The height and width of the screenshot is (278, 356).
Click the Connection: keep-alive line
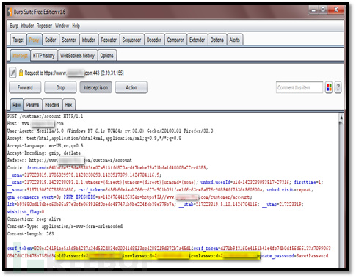(x=34, y=219)
